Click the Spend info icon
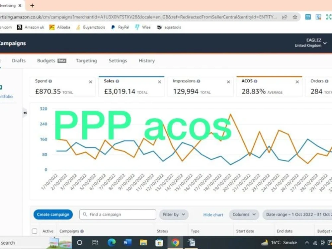 tap(50, 81)
